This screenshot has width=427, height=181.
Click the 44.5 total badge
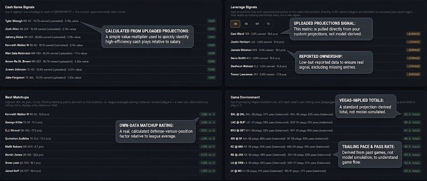(x=412, y=163)
